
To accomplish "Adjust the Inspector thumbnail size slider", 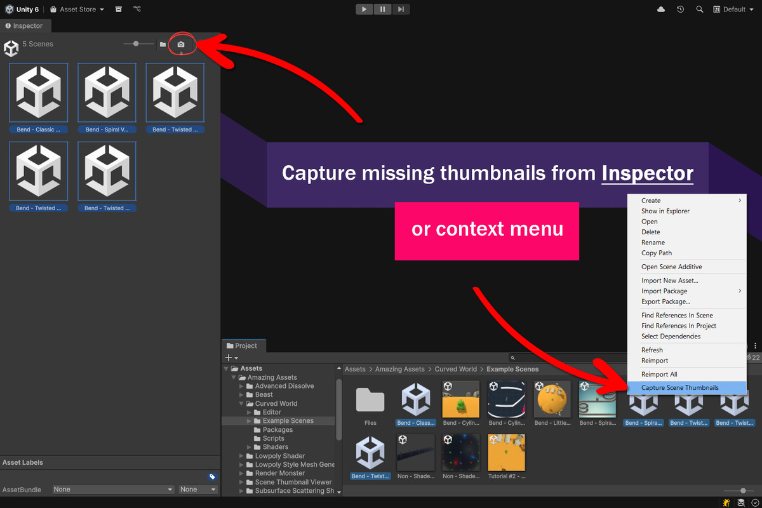I will click(136, 44).
